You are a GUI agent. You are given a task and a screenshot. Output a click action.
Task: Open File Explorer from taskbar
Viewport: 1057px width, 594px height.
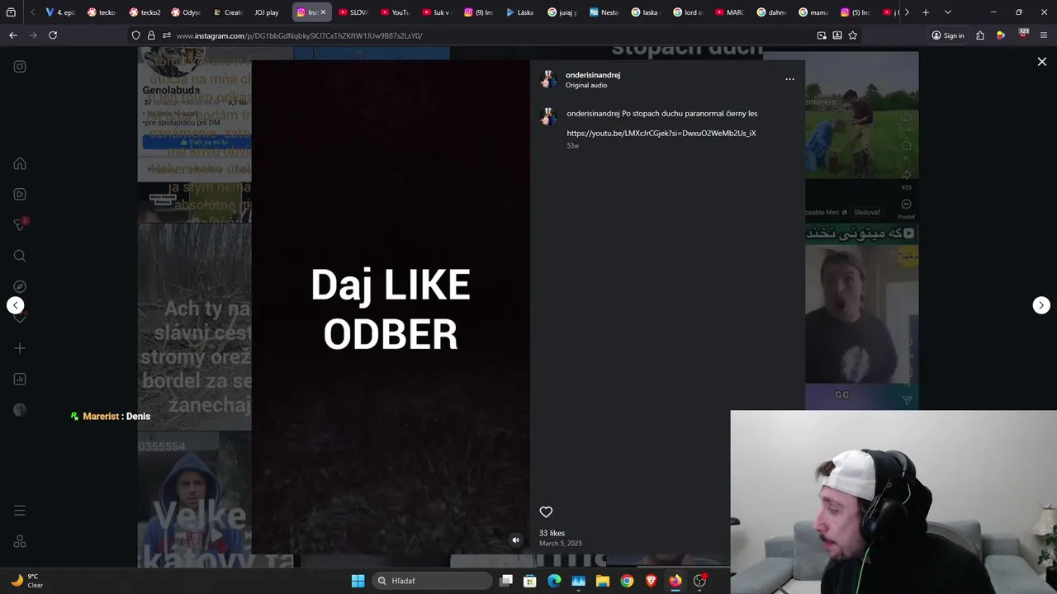(x=603, y=581)
